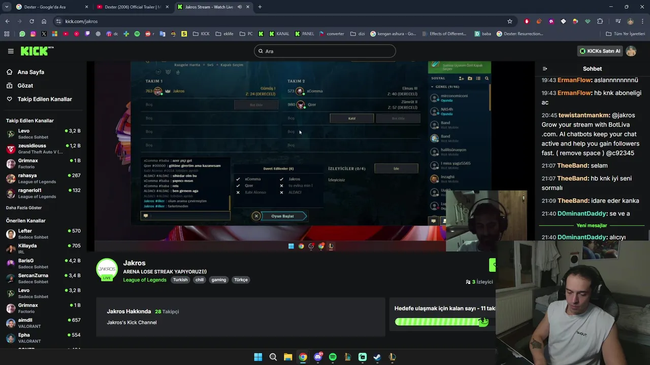Open Lefter recommended channel
The image size is (650, 365).
click(x=43, y=234)
